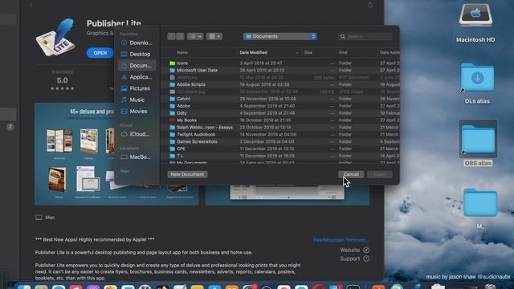Select Downloads in the sidebar
Viewport: 514px width, 289px height.
pos(137,43)
